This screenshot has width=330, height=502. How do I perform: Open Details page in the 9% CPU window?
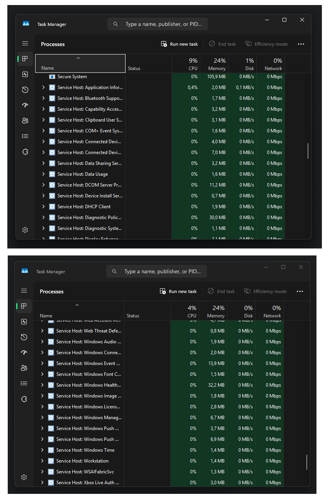(x=25, y=136)
